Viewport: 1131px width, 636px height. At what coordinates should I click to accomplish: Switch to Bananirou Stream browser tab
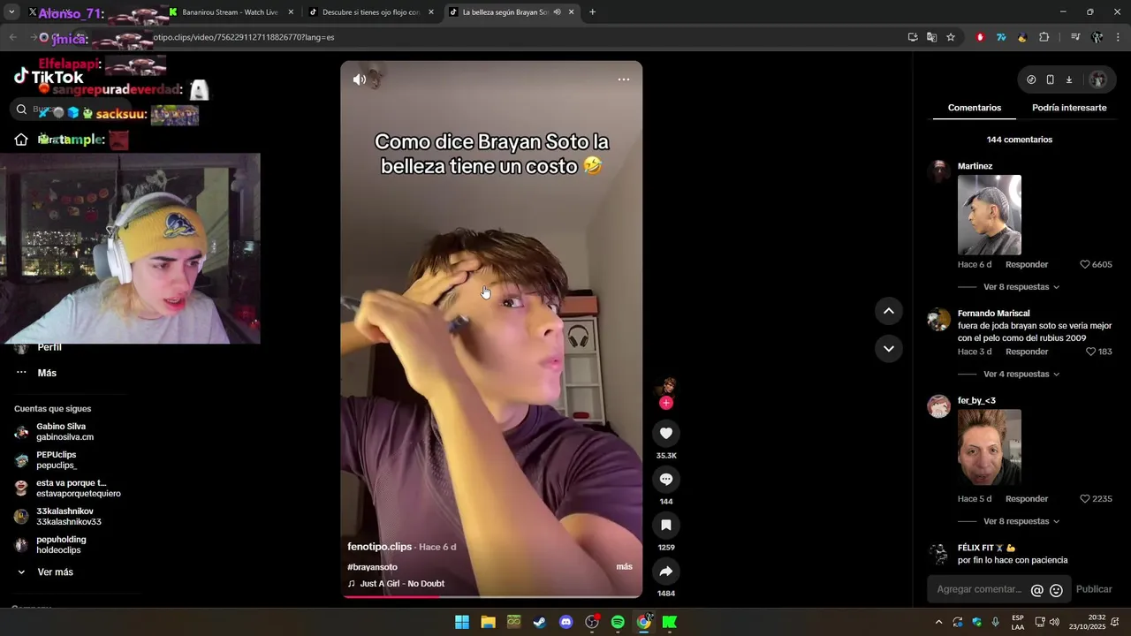coord(230,12)
